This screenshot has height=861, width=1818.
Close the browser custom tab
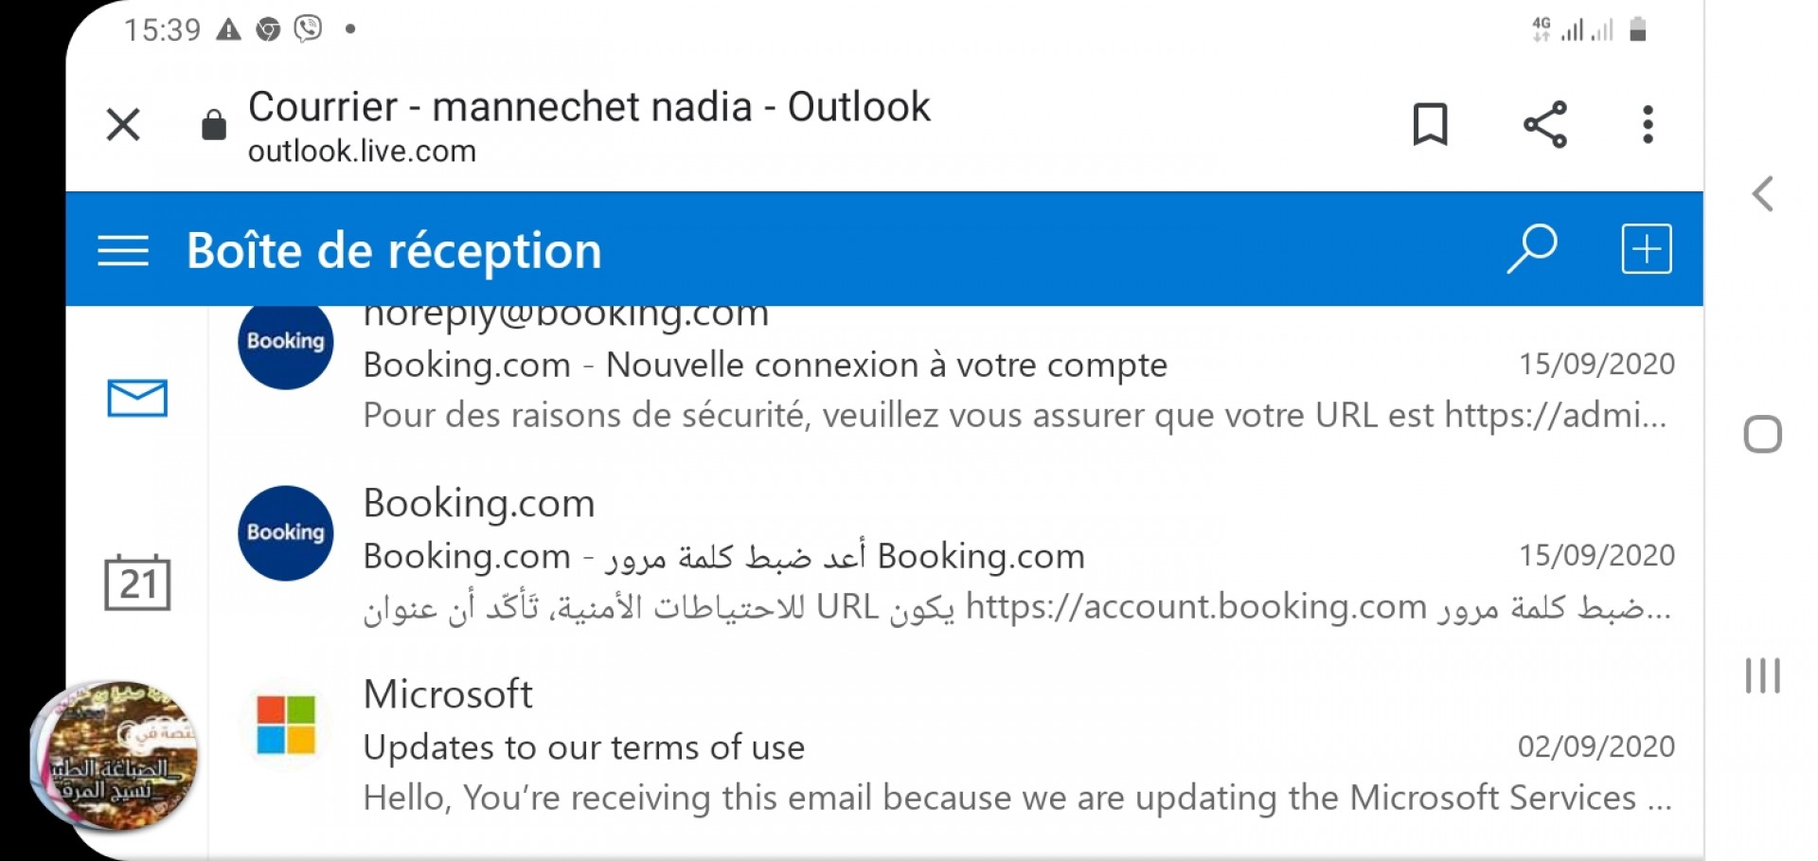click(123, 124)
